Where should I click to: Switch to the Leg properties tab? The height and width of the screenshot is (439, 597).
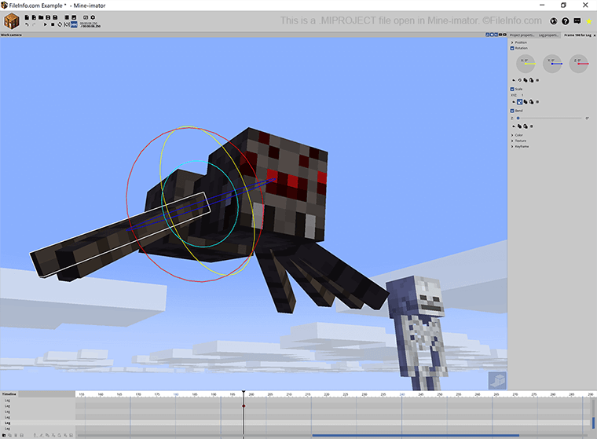click(548, 35)
